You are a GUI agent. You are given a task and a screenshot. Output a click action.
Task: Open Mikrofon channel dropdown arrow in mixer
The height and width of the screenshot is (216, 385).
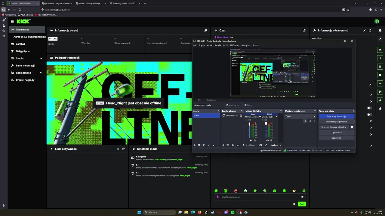(x=260, y=117)
